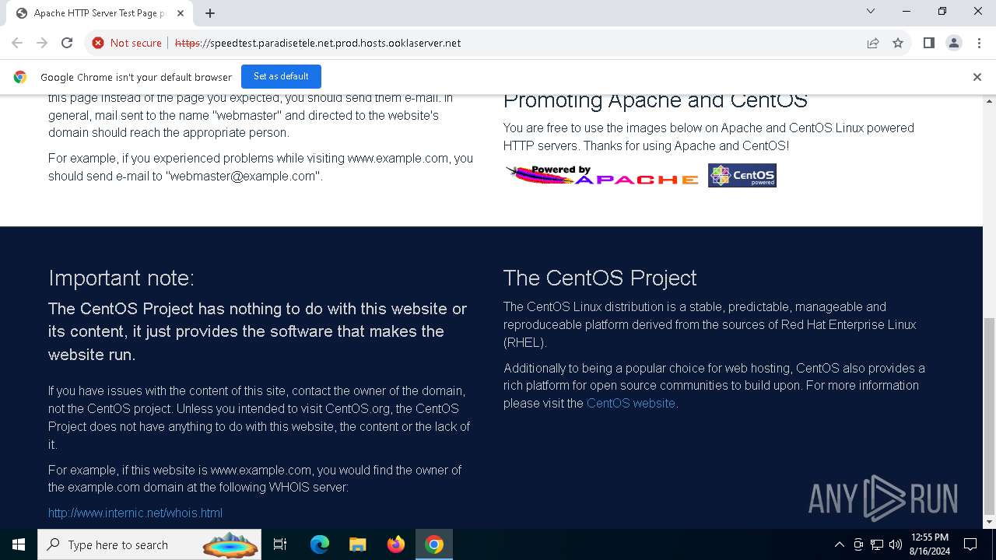Open the internic.net whois link
996x560 pixels.
click(x=135, y=513)
